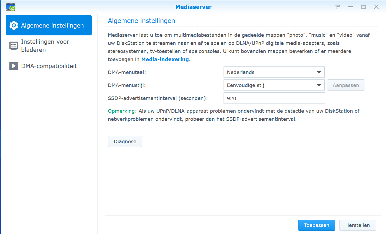Open help with the question mark icon

[337, 7]
